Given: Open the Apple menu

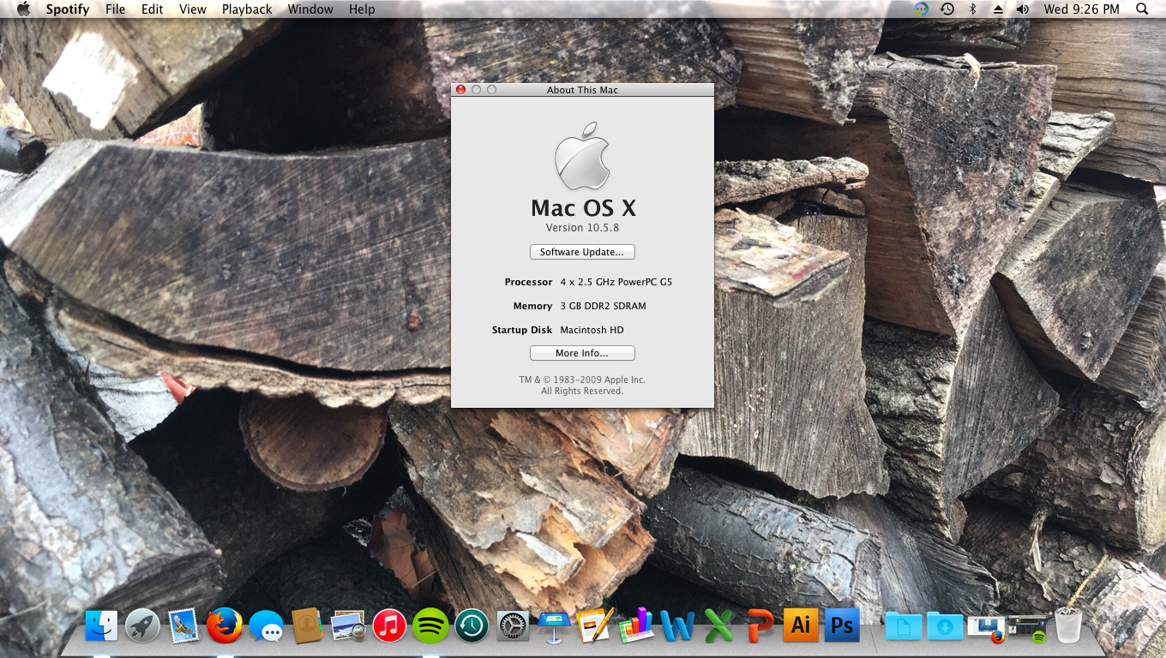Looking at the screenshot, I should tap(23, 9).
